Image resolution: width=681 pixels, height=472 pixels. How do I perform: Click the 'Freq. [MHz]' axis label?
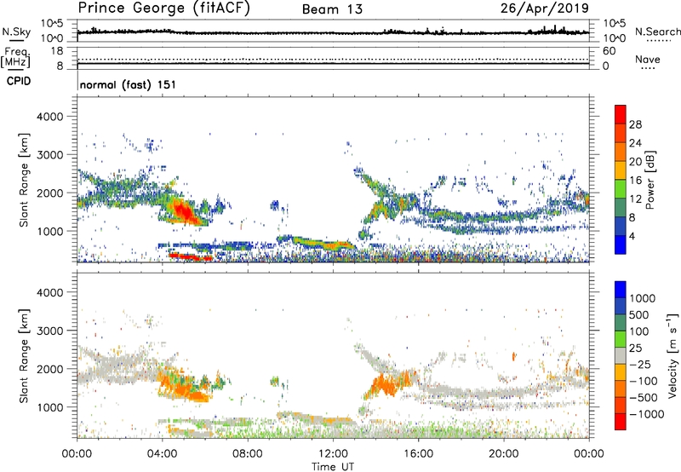click(x=15, y=58)
